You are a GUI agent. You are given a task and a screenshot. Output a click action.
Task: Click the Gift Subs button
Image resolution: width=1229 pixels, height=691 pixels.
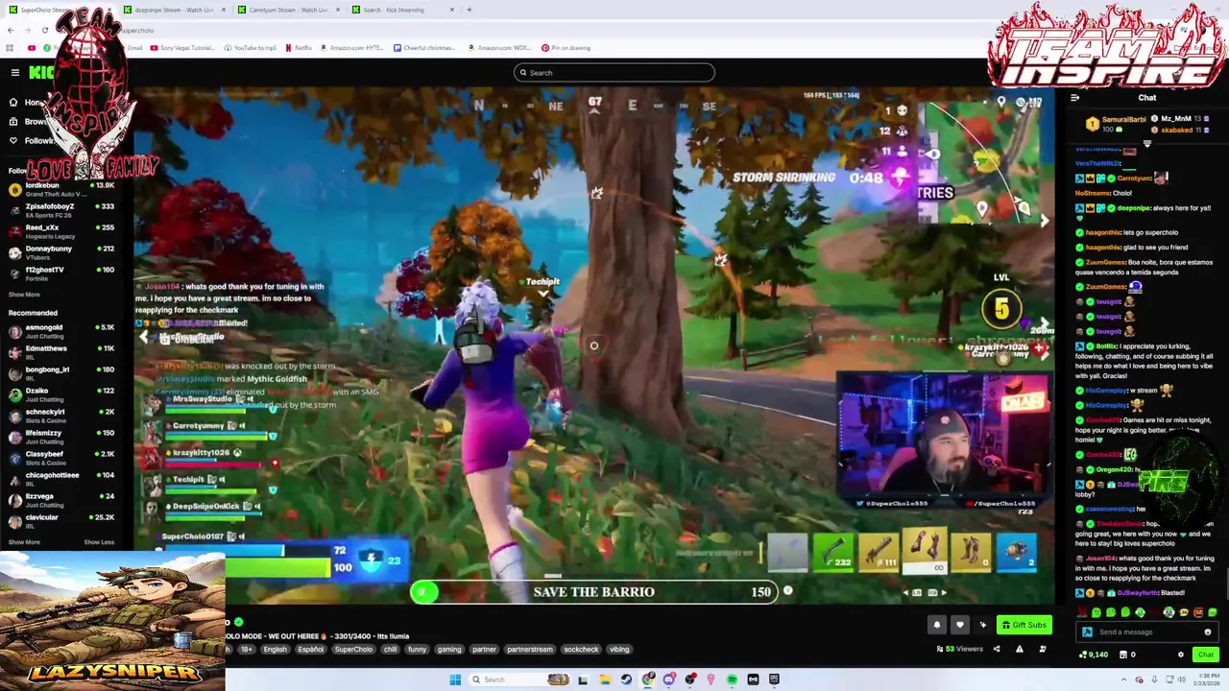coord(1024,625)
